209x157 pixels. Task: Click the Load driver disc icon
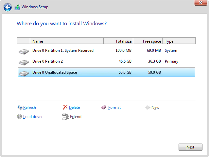point(19,117)
